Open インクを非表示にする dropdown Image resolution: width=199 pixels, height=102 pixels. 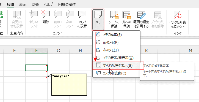click(178, 19)
